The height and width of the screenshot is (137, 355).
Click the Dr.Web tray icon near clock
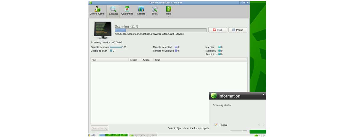pyautogui.click(x=256, y=136)
